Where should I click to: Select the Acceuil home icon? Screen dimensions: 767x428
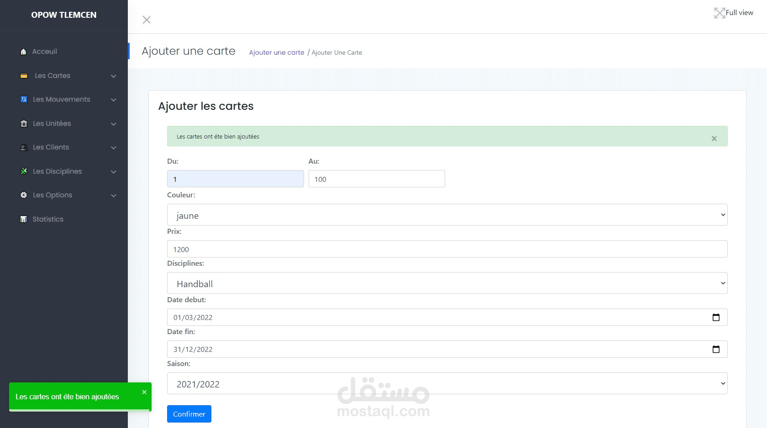[23, 52]
